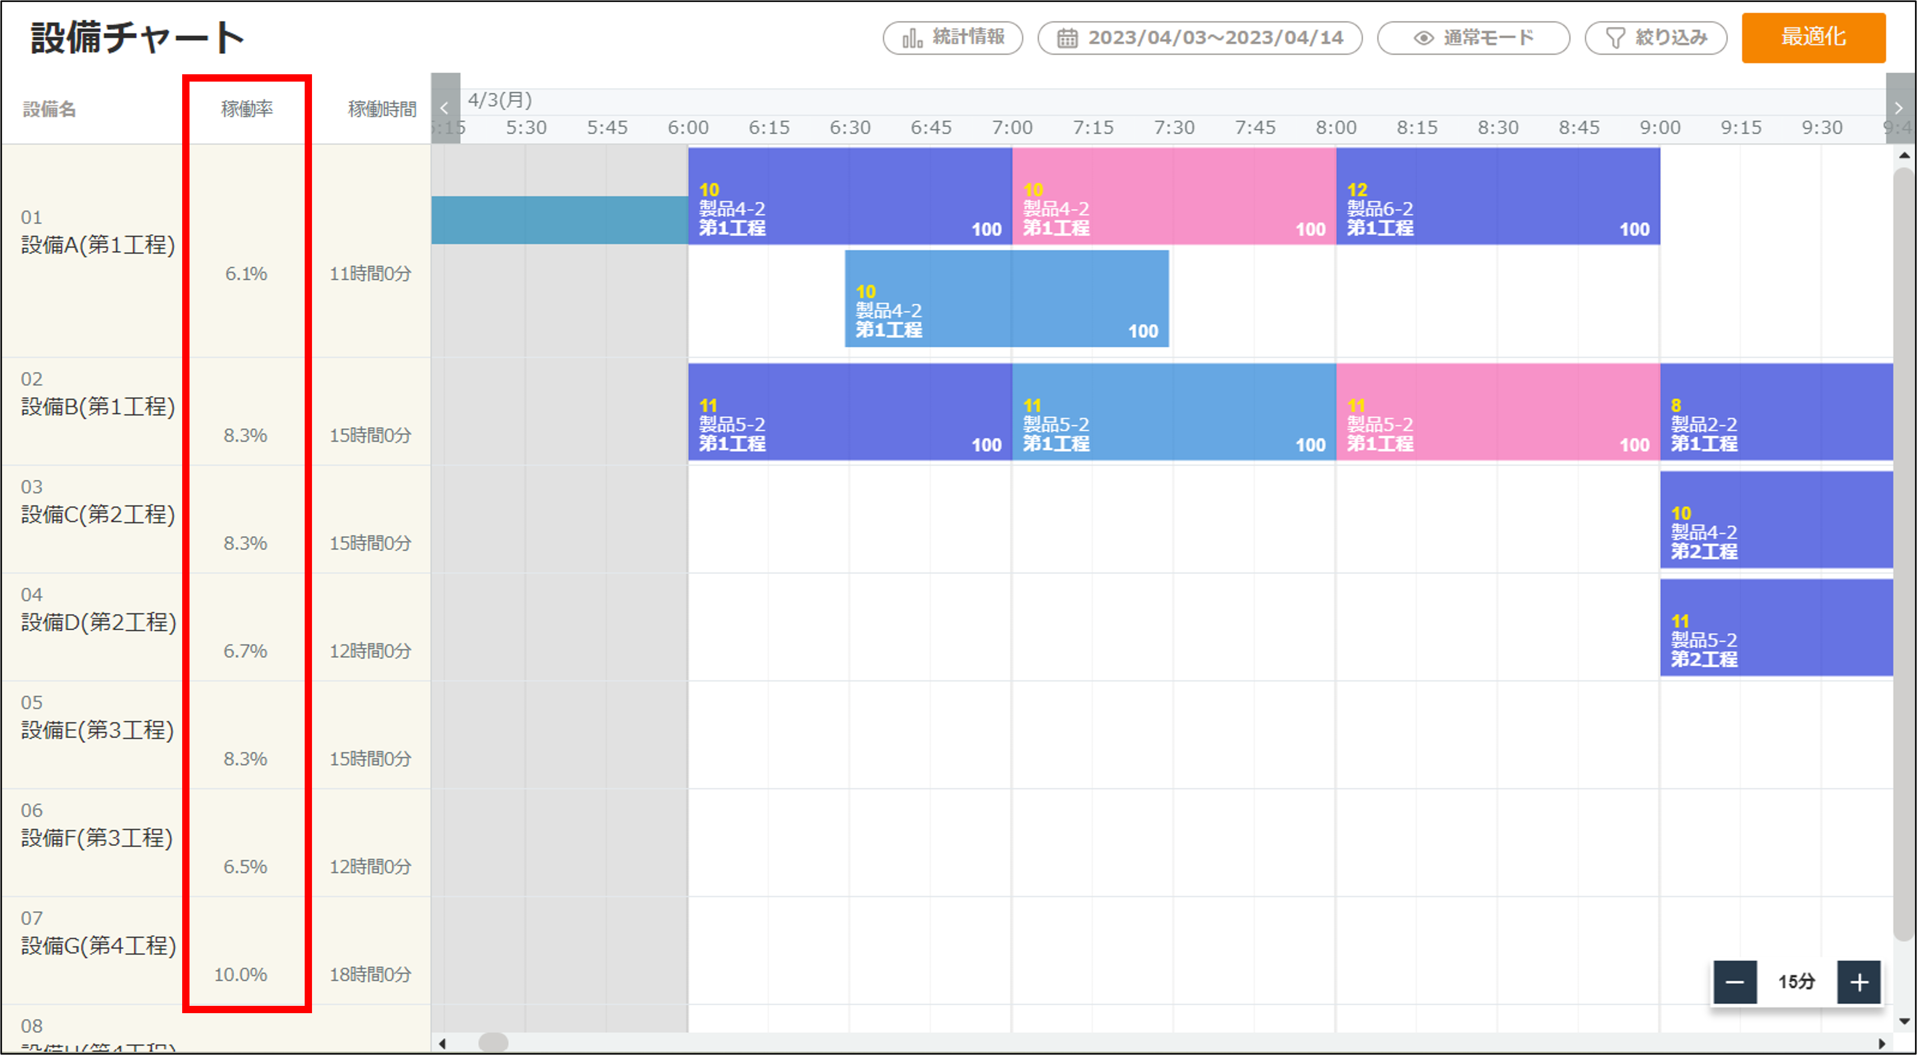Click the vertical scrollbar thumb
The width and height of the screenshot is (1917, 1055).
pyautogui.click(x=1903, y=554)
